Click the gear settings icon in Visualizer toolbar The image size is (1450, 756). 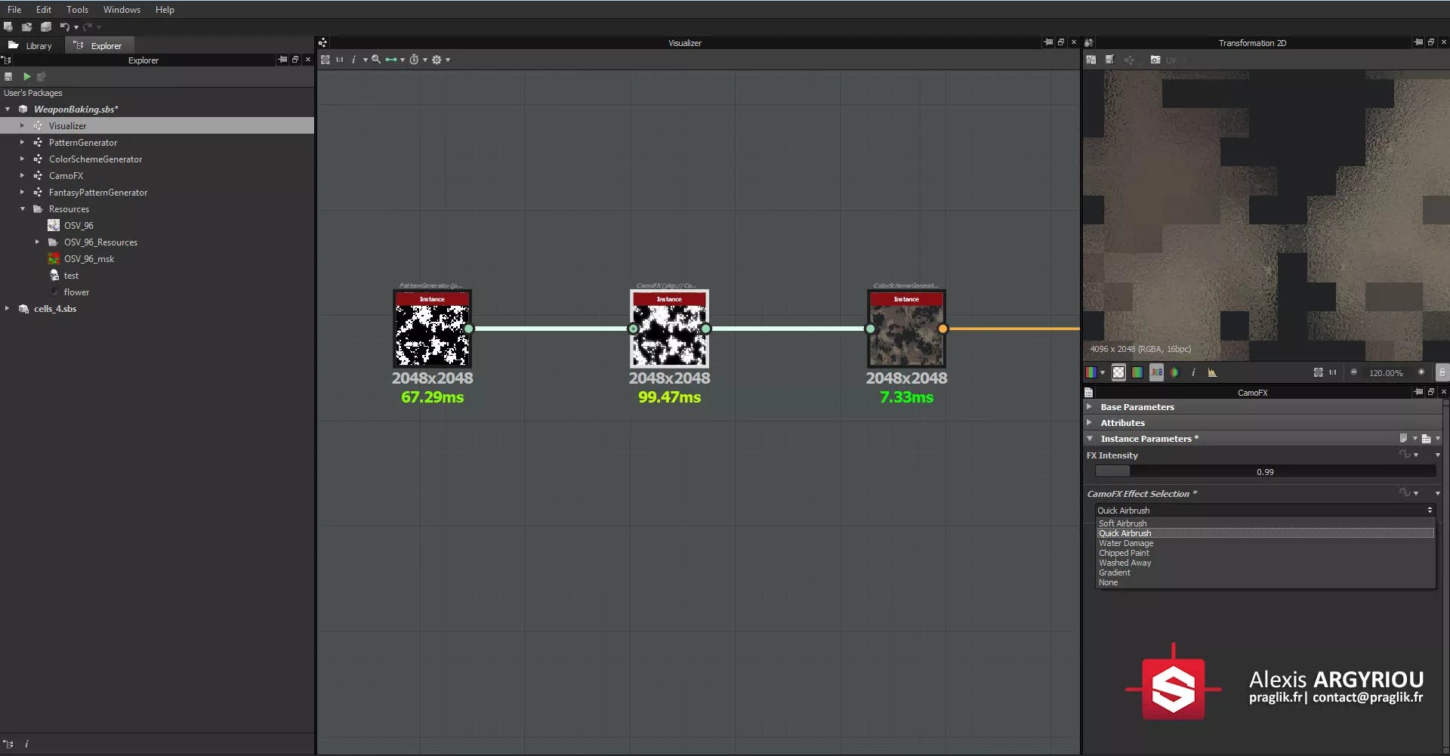pos(437,60)
